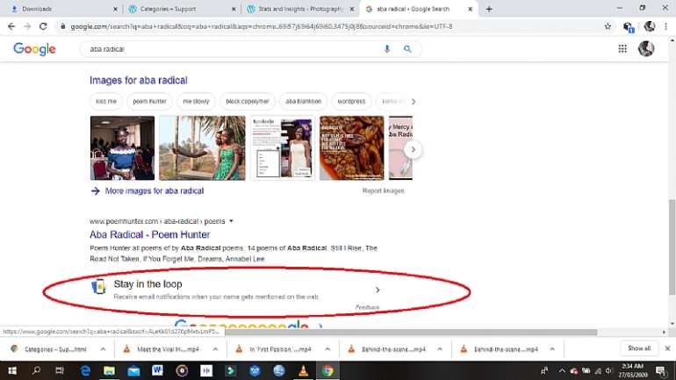Image resolution: width=676 pixels, height=380 pixels.
Task: Open options for Categories – Sup...html download
Action: pos(103,349)
